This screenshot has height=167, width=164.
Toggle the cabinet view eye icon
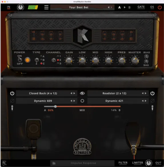82,93
